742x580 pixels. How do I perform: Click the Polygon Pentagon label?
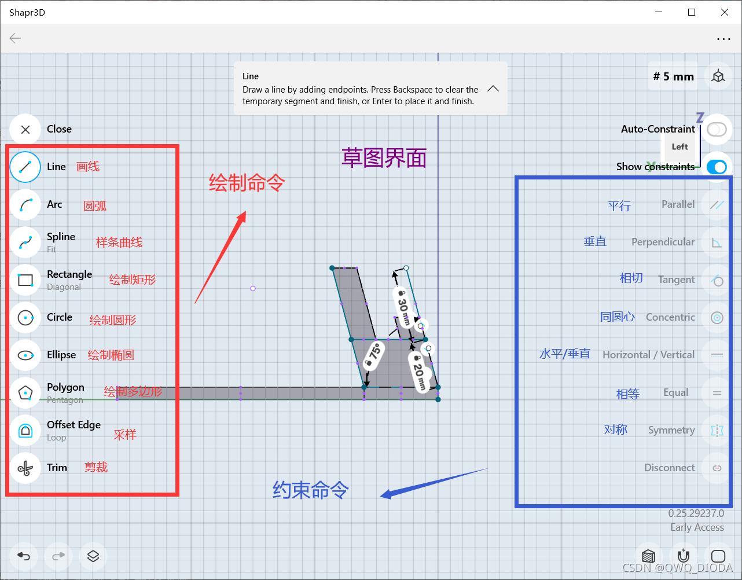coord(65,393)
